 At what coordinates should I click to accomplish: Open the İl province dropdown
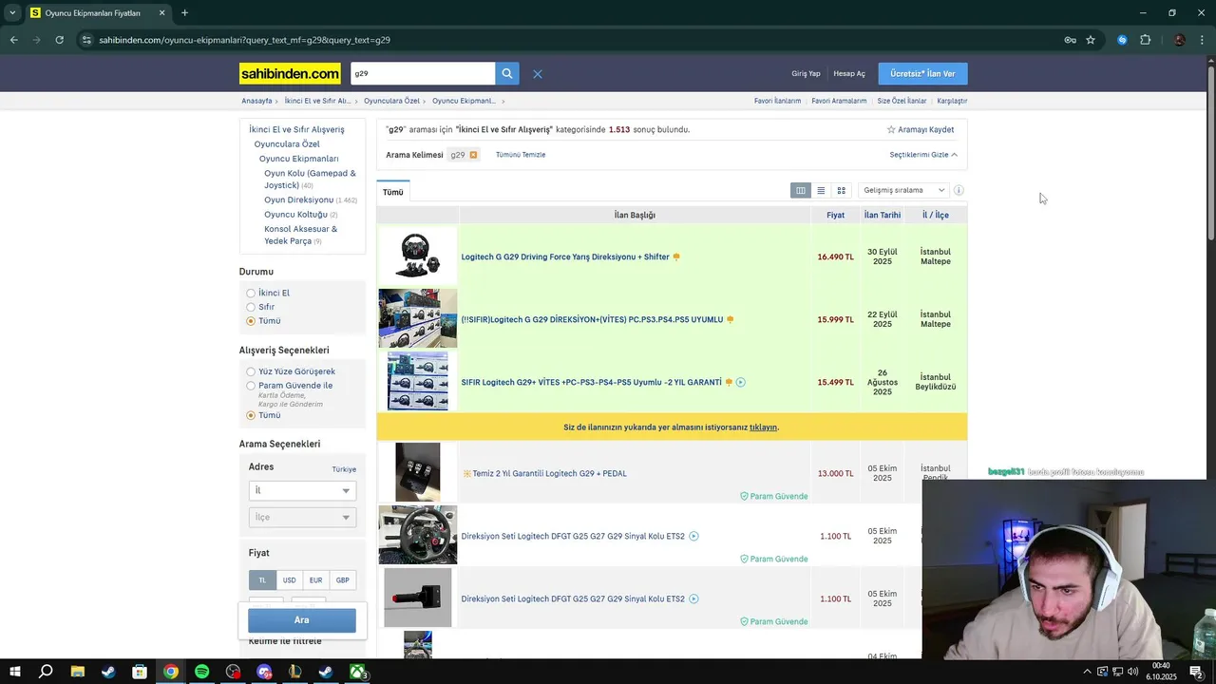[302, 490]
